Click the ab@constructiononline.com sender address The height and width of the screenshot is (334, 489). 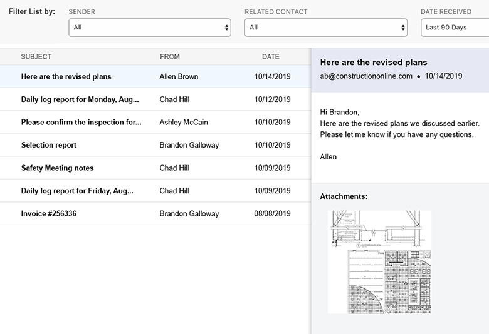(x=366, y=76)
